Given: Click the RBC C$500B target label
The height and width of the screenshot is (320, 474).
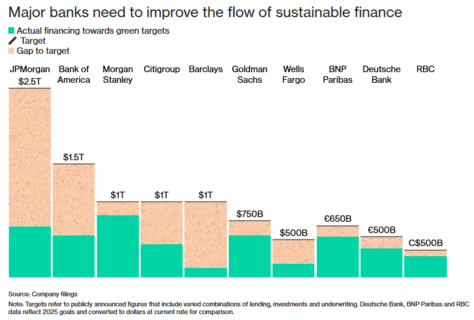Looking at the screenshot, I should [426, 243].
